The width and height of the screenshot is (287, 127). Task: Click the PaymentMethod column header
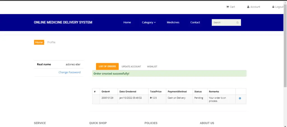pos(179,91)
